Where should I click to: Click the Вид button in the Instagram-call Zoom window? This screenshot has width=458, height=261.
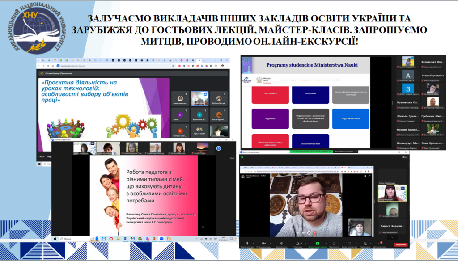pyautogui.click(x=405, y=157)
